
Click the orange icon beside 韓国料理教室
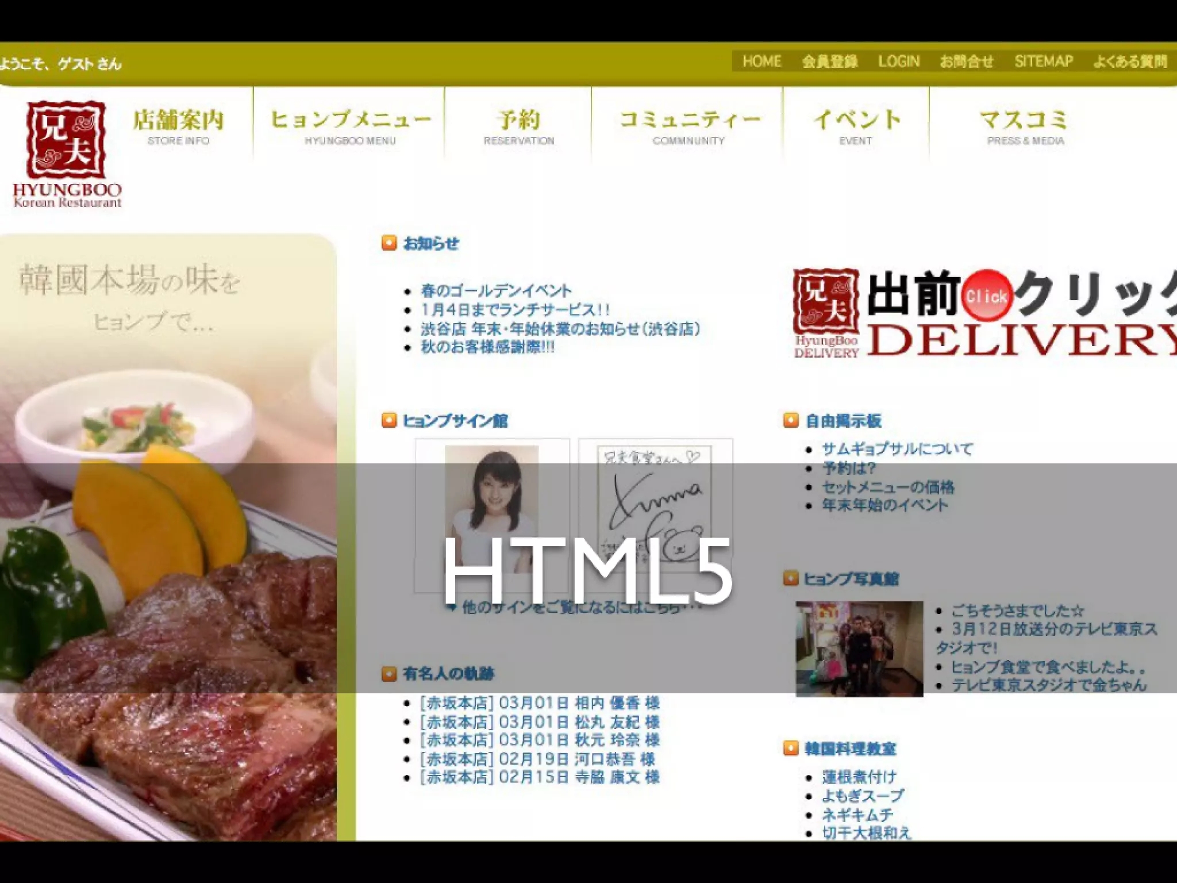(x=791, y=748)
